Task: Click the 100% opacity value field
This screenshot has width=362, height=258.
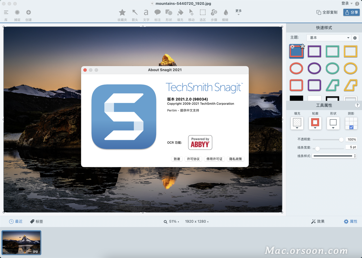Action: tap(351, 139)
